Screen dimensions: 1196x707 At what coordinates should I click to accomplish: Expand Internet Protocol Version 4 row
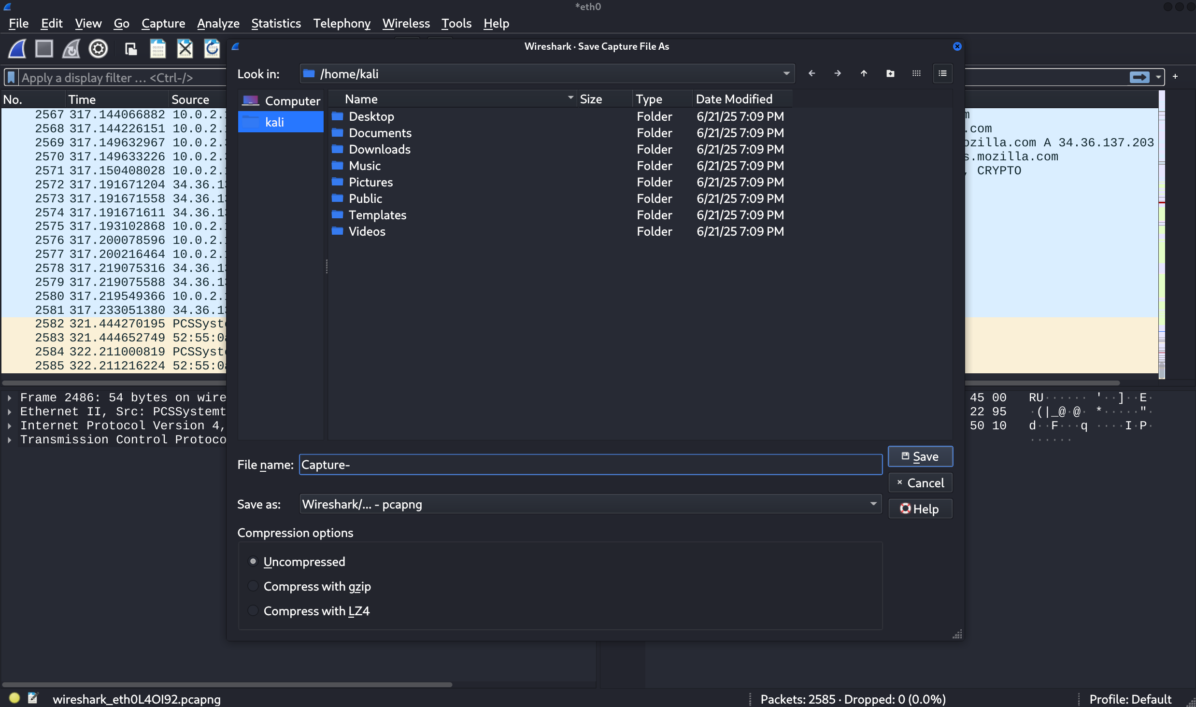[9, 425]
